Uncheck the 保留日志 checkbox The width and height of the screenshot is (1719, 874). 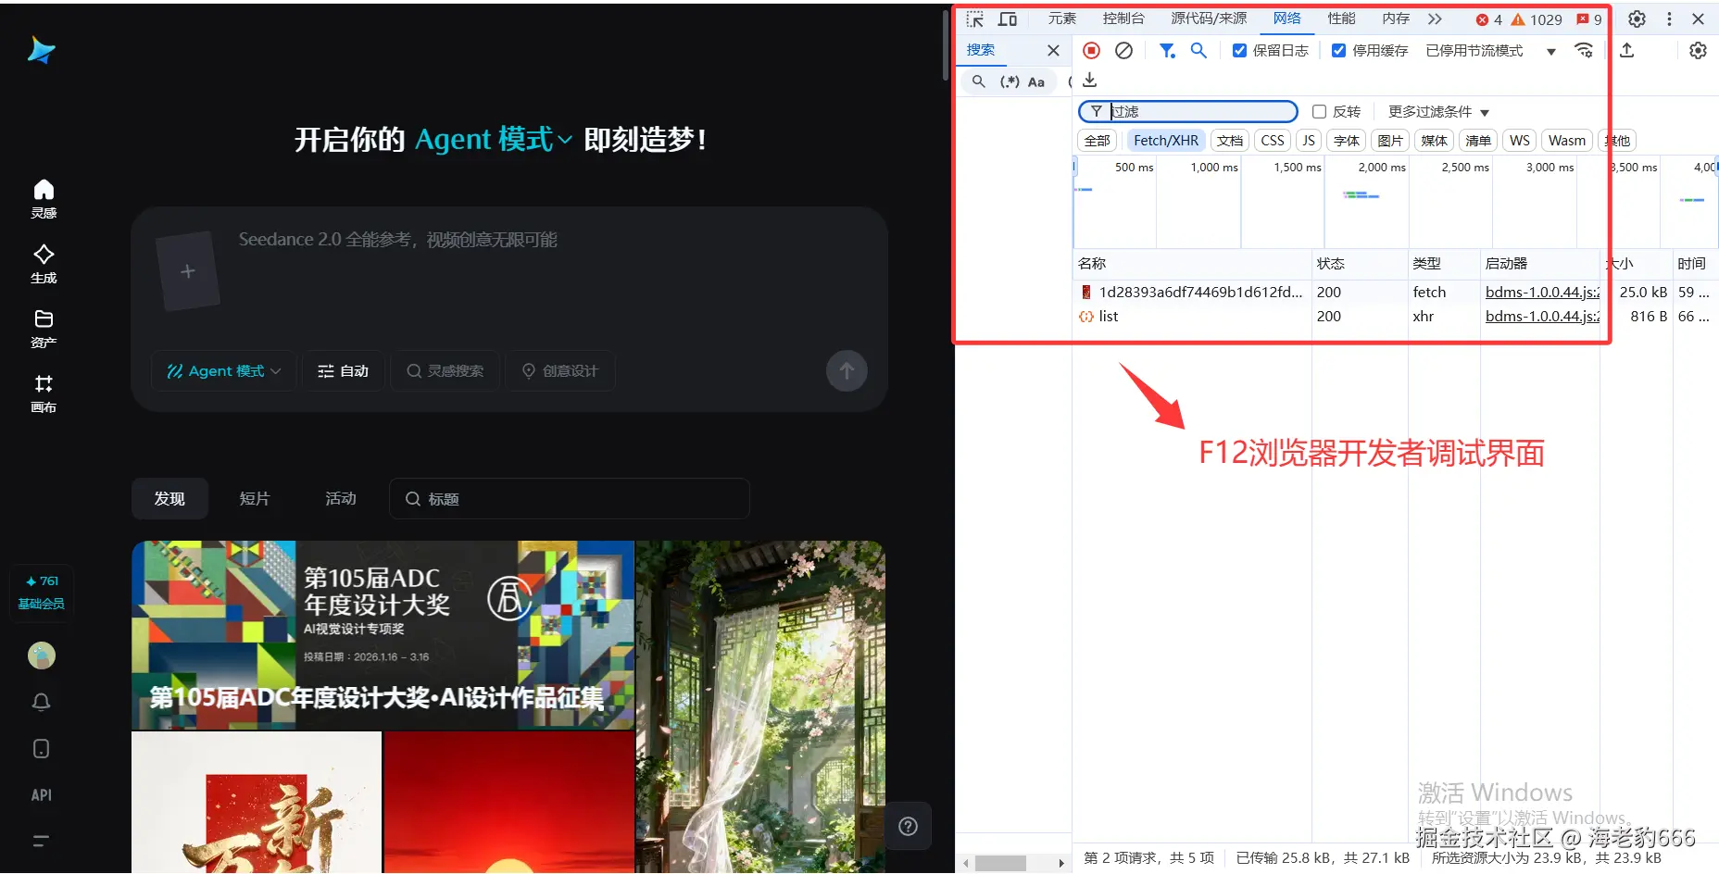1239,50
